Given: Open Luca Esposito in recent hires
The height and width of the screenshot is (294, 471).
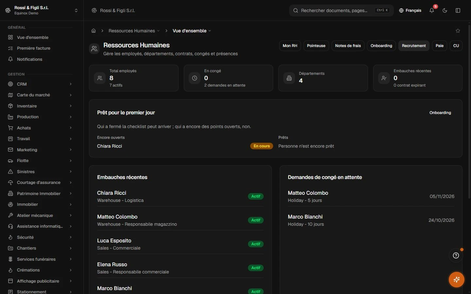Looking at the screenshot, I should [x=180, y=244].
